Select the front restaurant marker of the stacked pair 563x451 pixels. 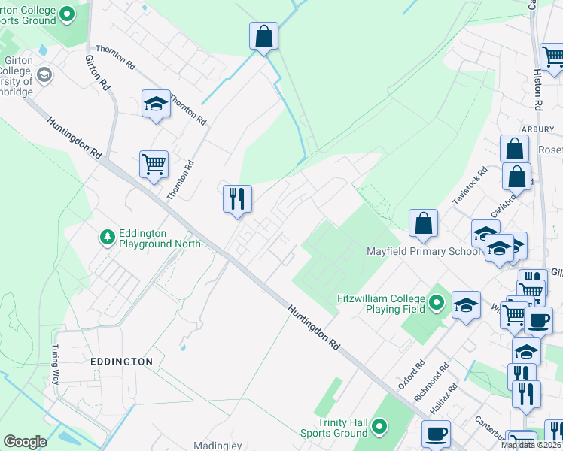pyautogui.click(x=526, y=396)
